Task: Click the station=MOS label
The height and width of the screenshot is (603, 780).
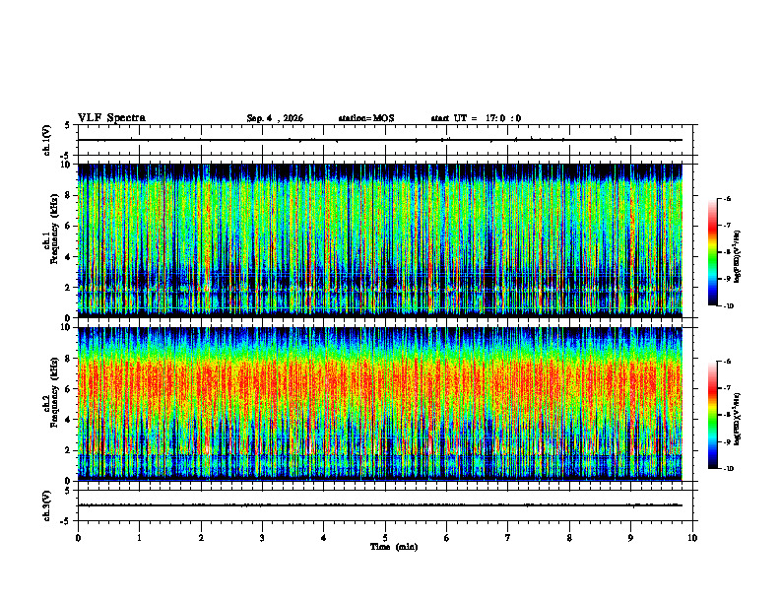Action: (366, 118)
